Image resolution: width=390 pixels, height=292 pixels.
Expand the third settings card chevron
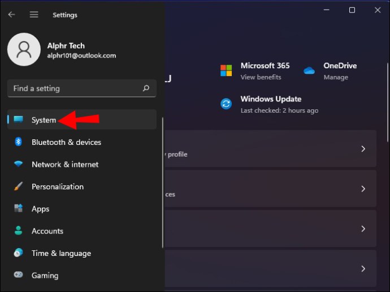coord(363,229)
